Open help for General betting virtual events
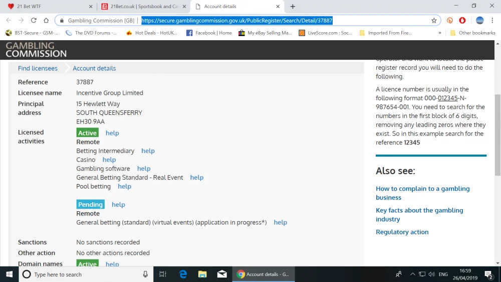This screenshot has width=501, height=282. click(280, 222)
